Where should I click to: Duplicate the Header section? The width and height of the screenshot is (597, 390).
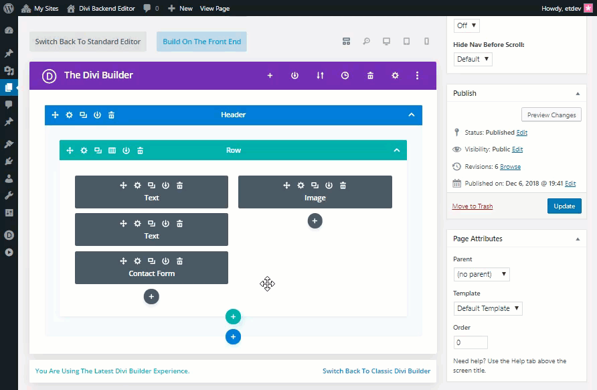(83, 115)
